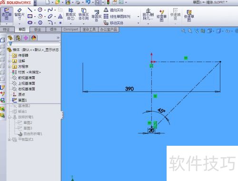Expand the Annotations tree node
Screen dimensions: 238x181
[9, 61]
